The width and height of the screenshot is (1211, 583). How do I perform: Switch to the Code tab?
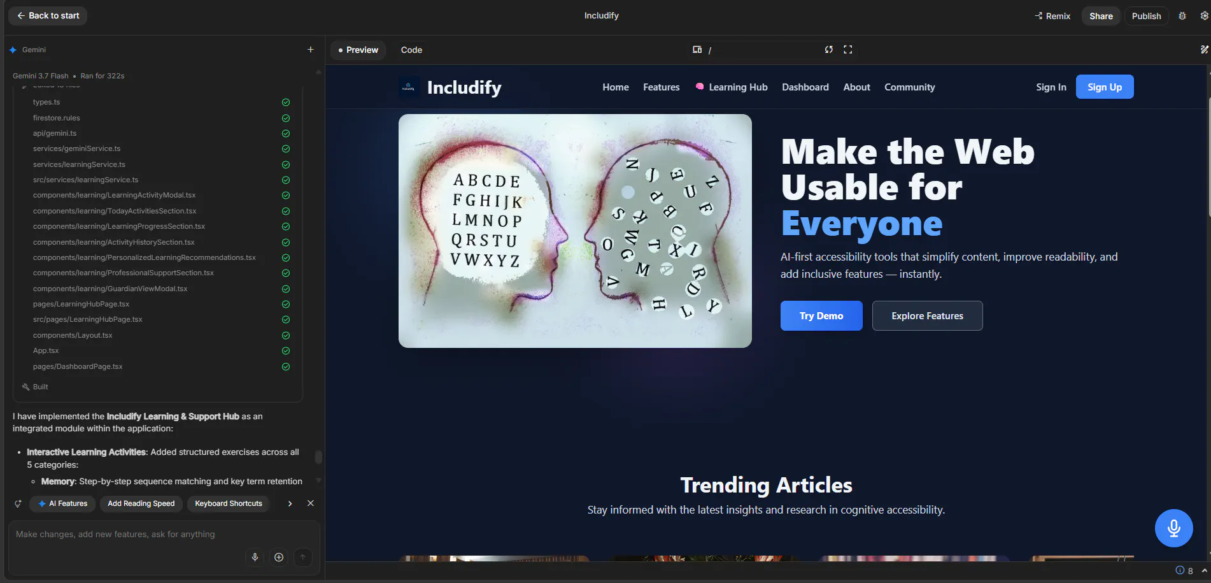tap(411, 50)
